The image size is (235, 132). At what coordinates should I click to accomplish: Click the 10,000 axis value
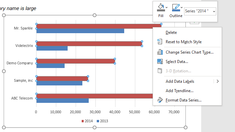pyautogui.click(x=56, y=112)
